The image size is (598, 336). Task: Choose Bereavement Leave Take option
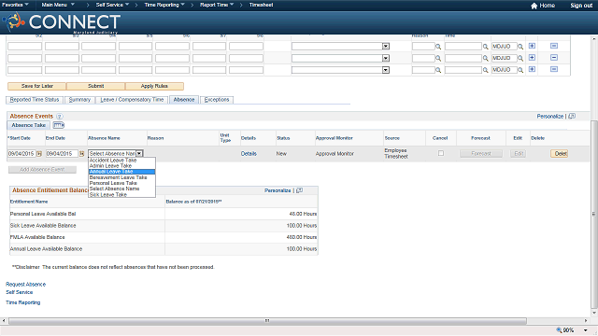click(x=119, y=177)
